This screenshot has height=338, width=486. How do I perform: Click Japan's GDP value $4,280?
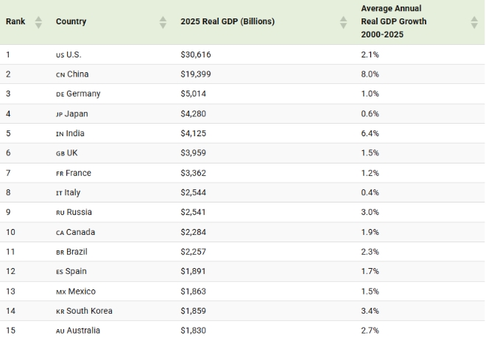click(194, 114)
